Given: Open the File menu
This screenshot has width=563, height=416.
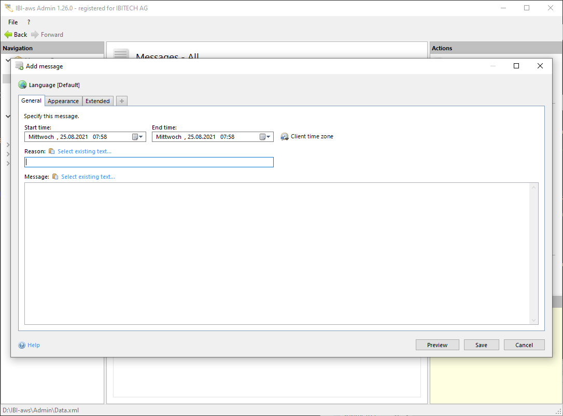Looking at the screenshot, I should click(13, 22).
